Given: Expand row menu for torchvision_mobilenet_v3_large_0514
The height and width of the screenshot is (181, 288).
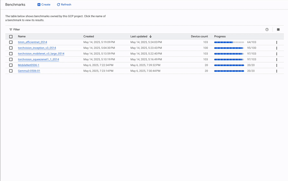Looking at the screenshot, I should pyautogui.click(x=276, y=54).
